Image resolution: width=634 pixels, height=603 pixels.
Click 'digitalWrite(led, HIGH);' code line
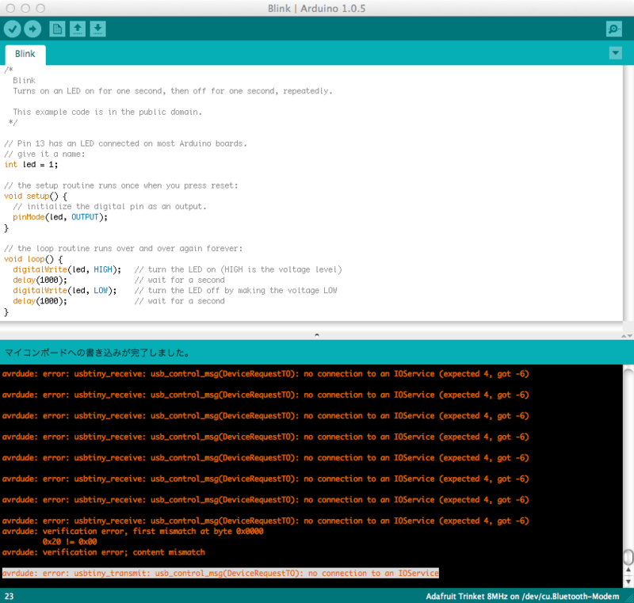click(x=67, y=269)
